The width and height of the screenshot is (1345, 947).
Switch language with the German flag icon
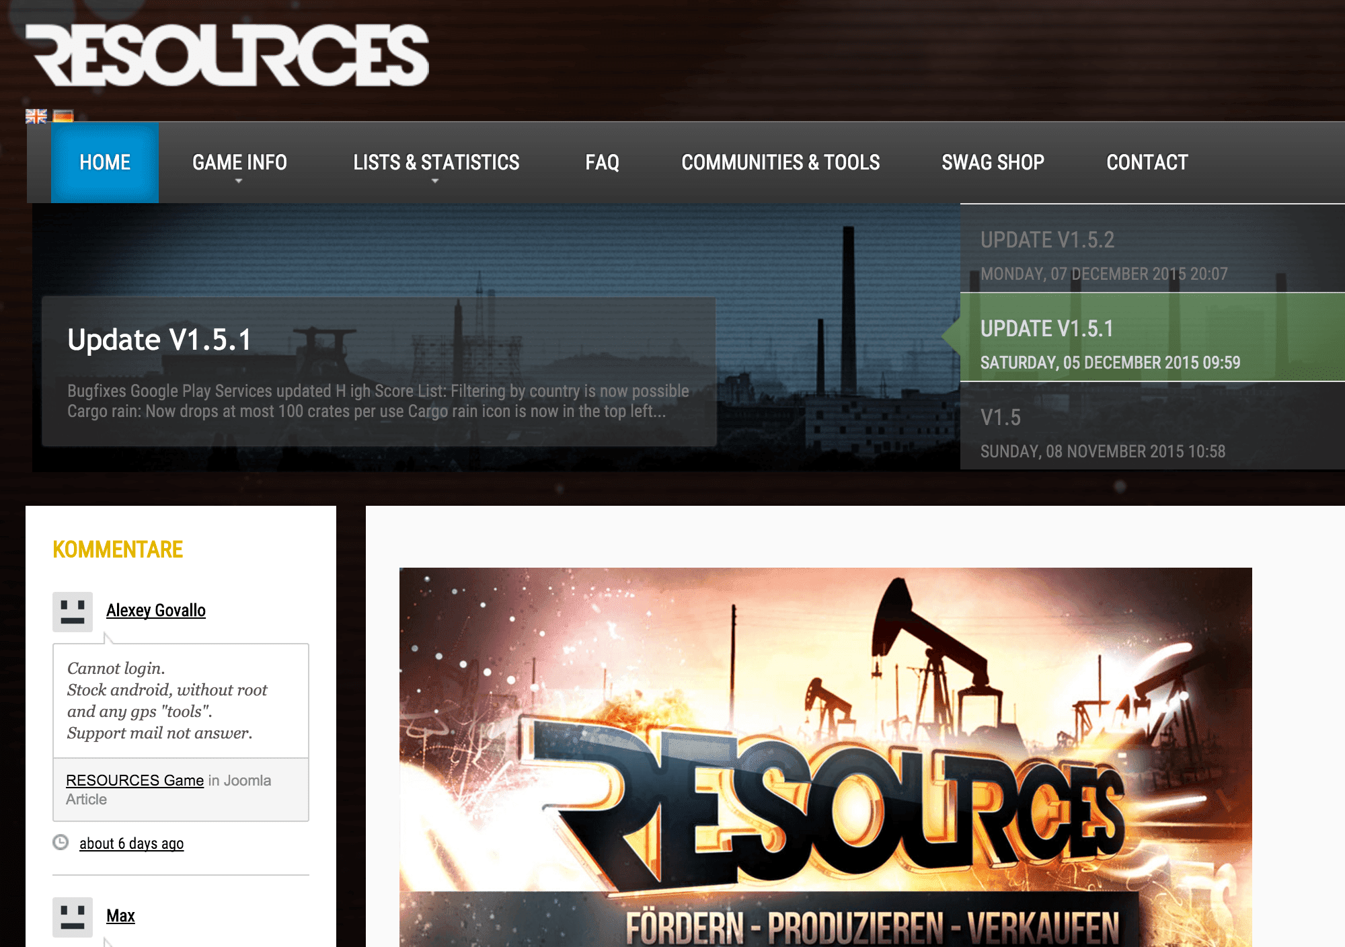pyautogui.click(x=63, y=116)
